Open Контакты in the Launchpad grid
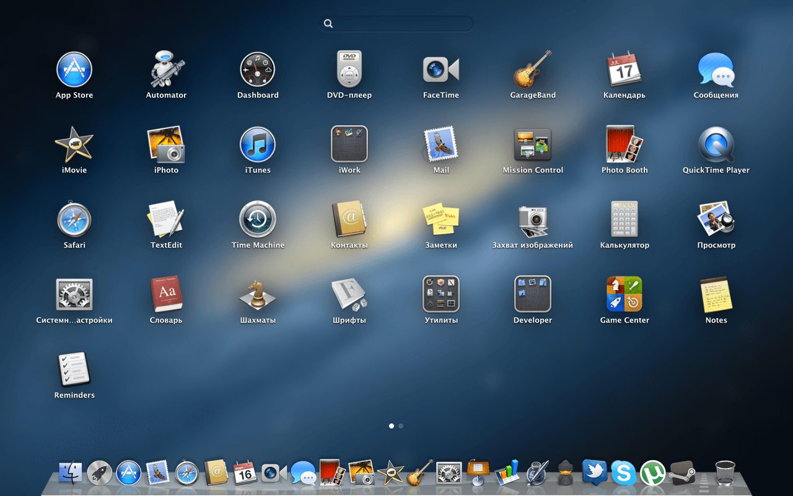This screenshot has height=496, width=793. [349, 219]
